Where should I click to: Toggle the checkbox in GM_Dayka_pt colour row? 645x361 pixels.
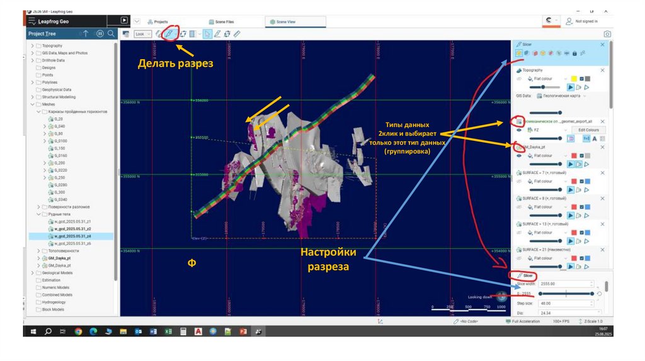(581, 155)
